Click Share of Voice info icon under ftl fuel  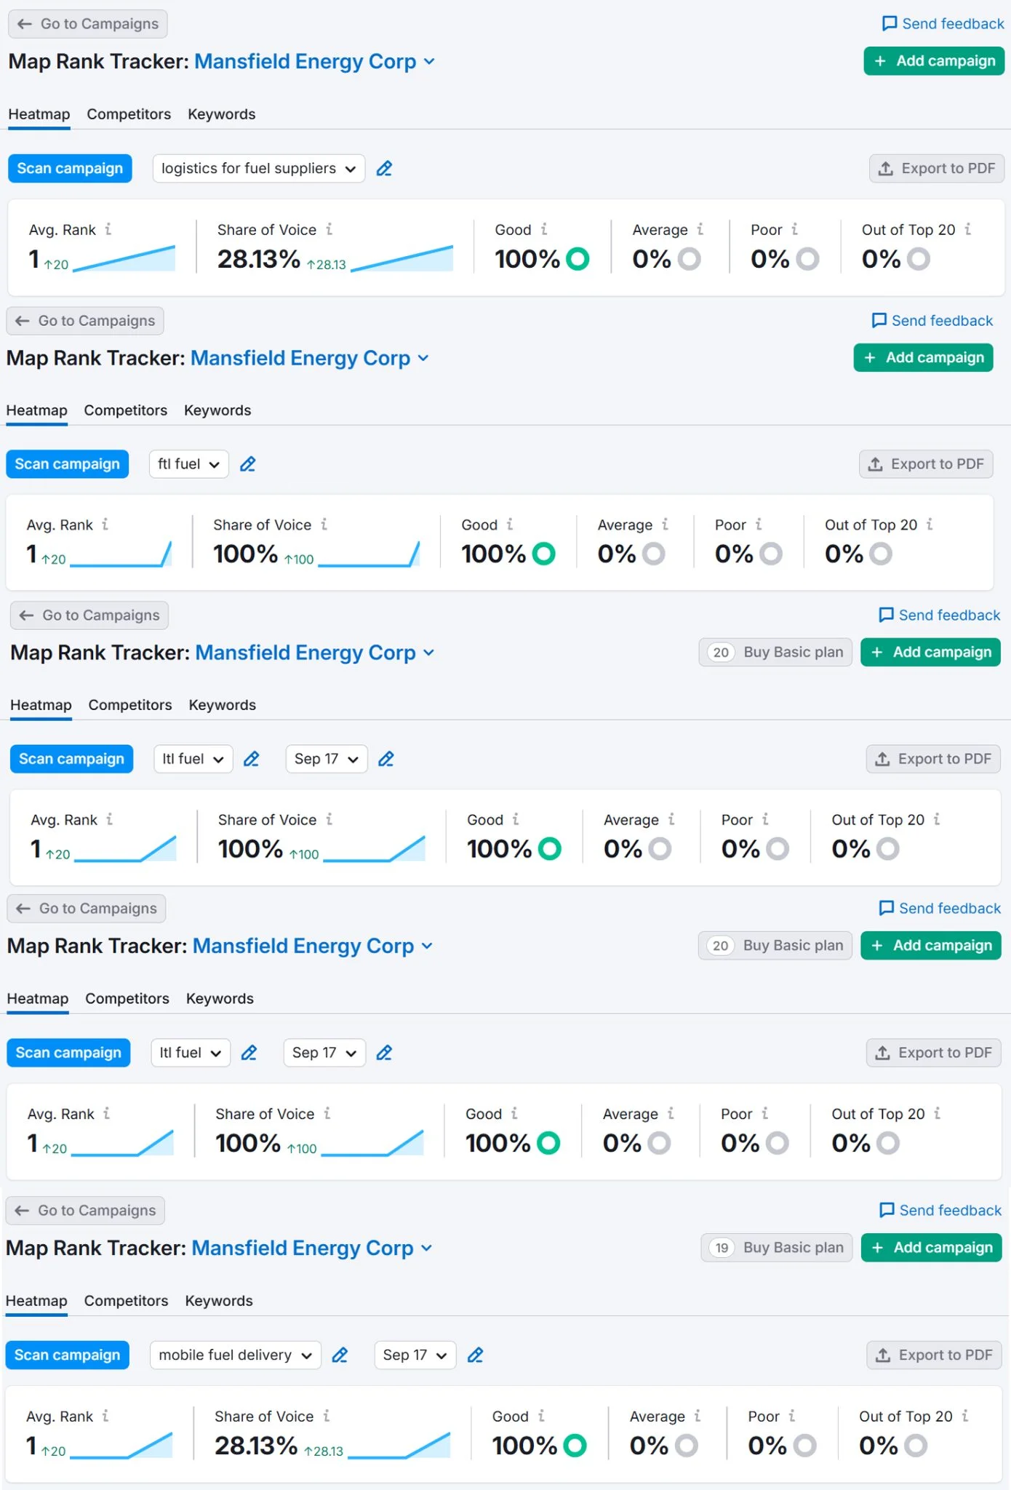324,525
